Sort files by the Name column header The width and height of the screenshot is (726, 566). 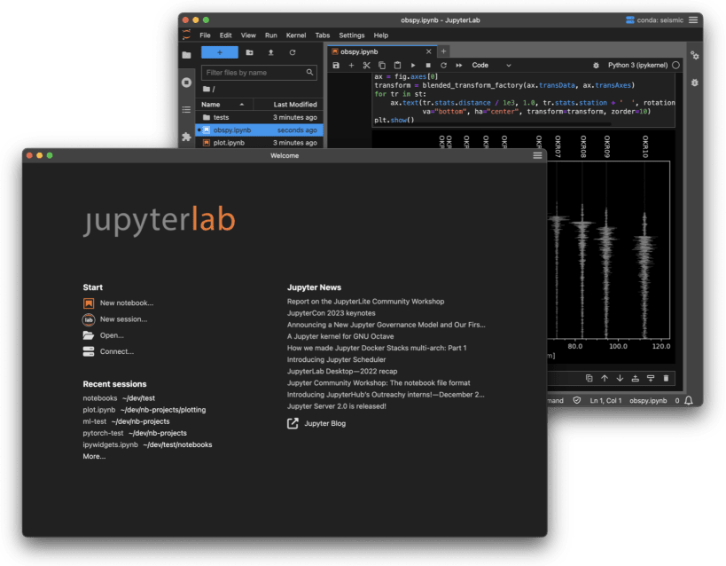click(224, 105)
